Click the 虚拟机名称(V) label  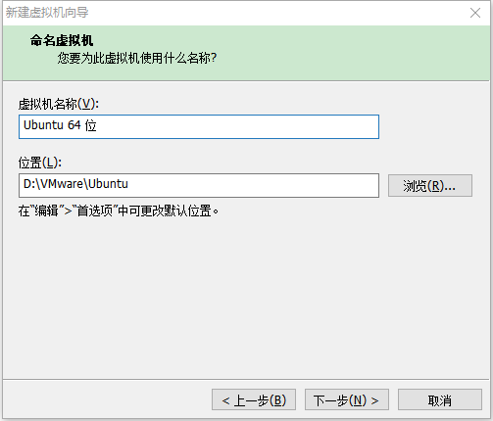tap(59, 104)
